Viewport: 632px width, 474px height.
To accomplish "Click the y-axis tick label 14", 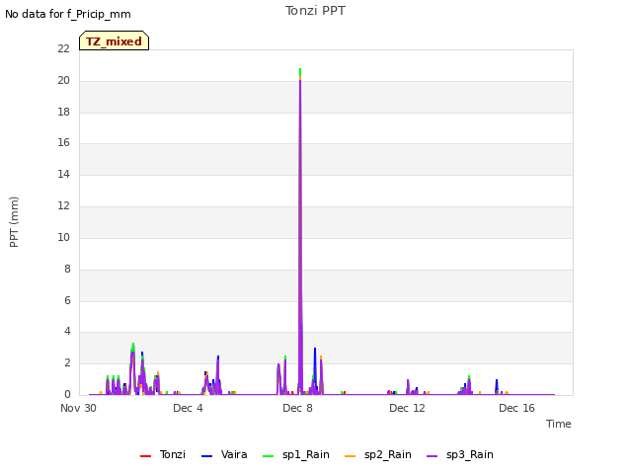I will coord(63,174).
